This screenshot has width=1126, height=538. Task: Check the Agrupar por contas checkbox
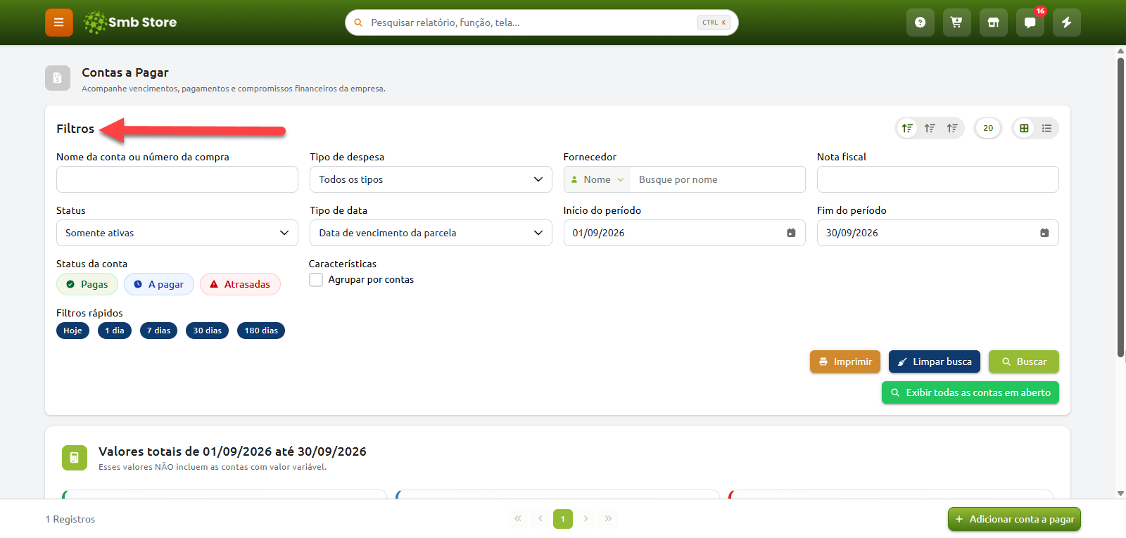pyautogui.click(x=316, y=280)
